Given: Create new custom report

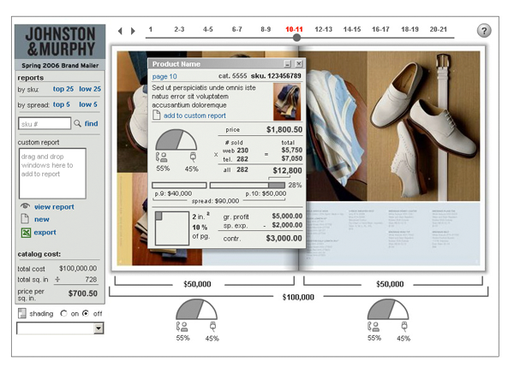Looking at the screenshot, I should pos(42,219).
